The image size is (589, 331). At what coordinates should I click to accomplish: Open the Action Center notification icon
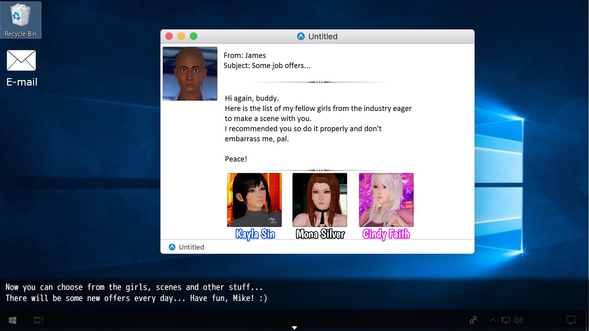pyautogui.click(x=571, y=320)
